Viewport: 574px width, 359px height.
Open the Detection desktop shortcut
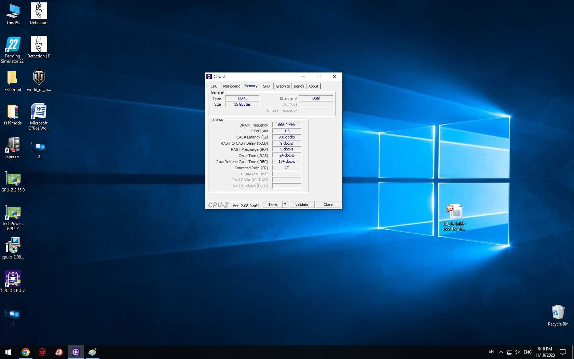(39, 14)
